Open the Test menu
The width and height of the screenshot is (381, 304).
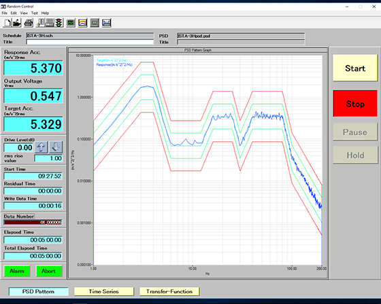pos(35,13)
